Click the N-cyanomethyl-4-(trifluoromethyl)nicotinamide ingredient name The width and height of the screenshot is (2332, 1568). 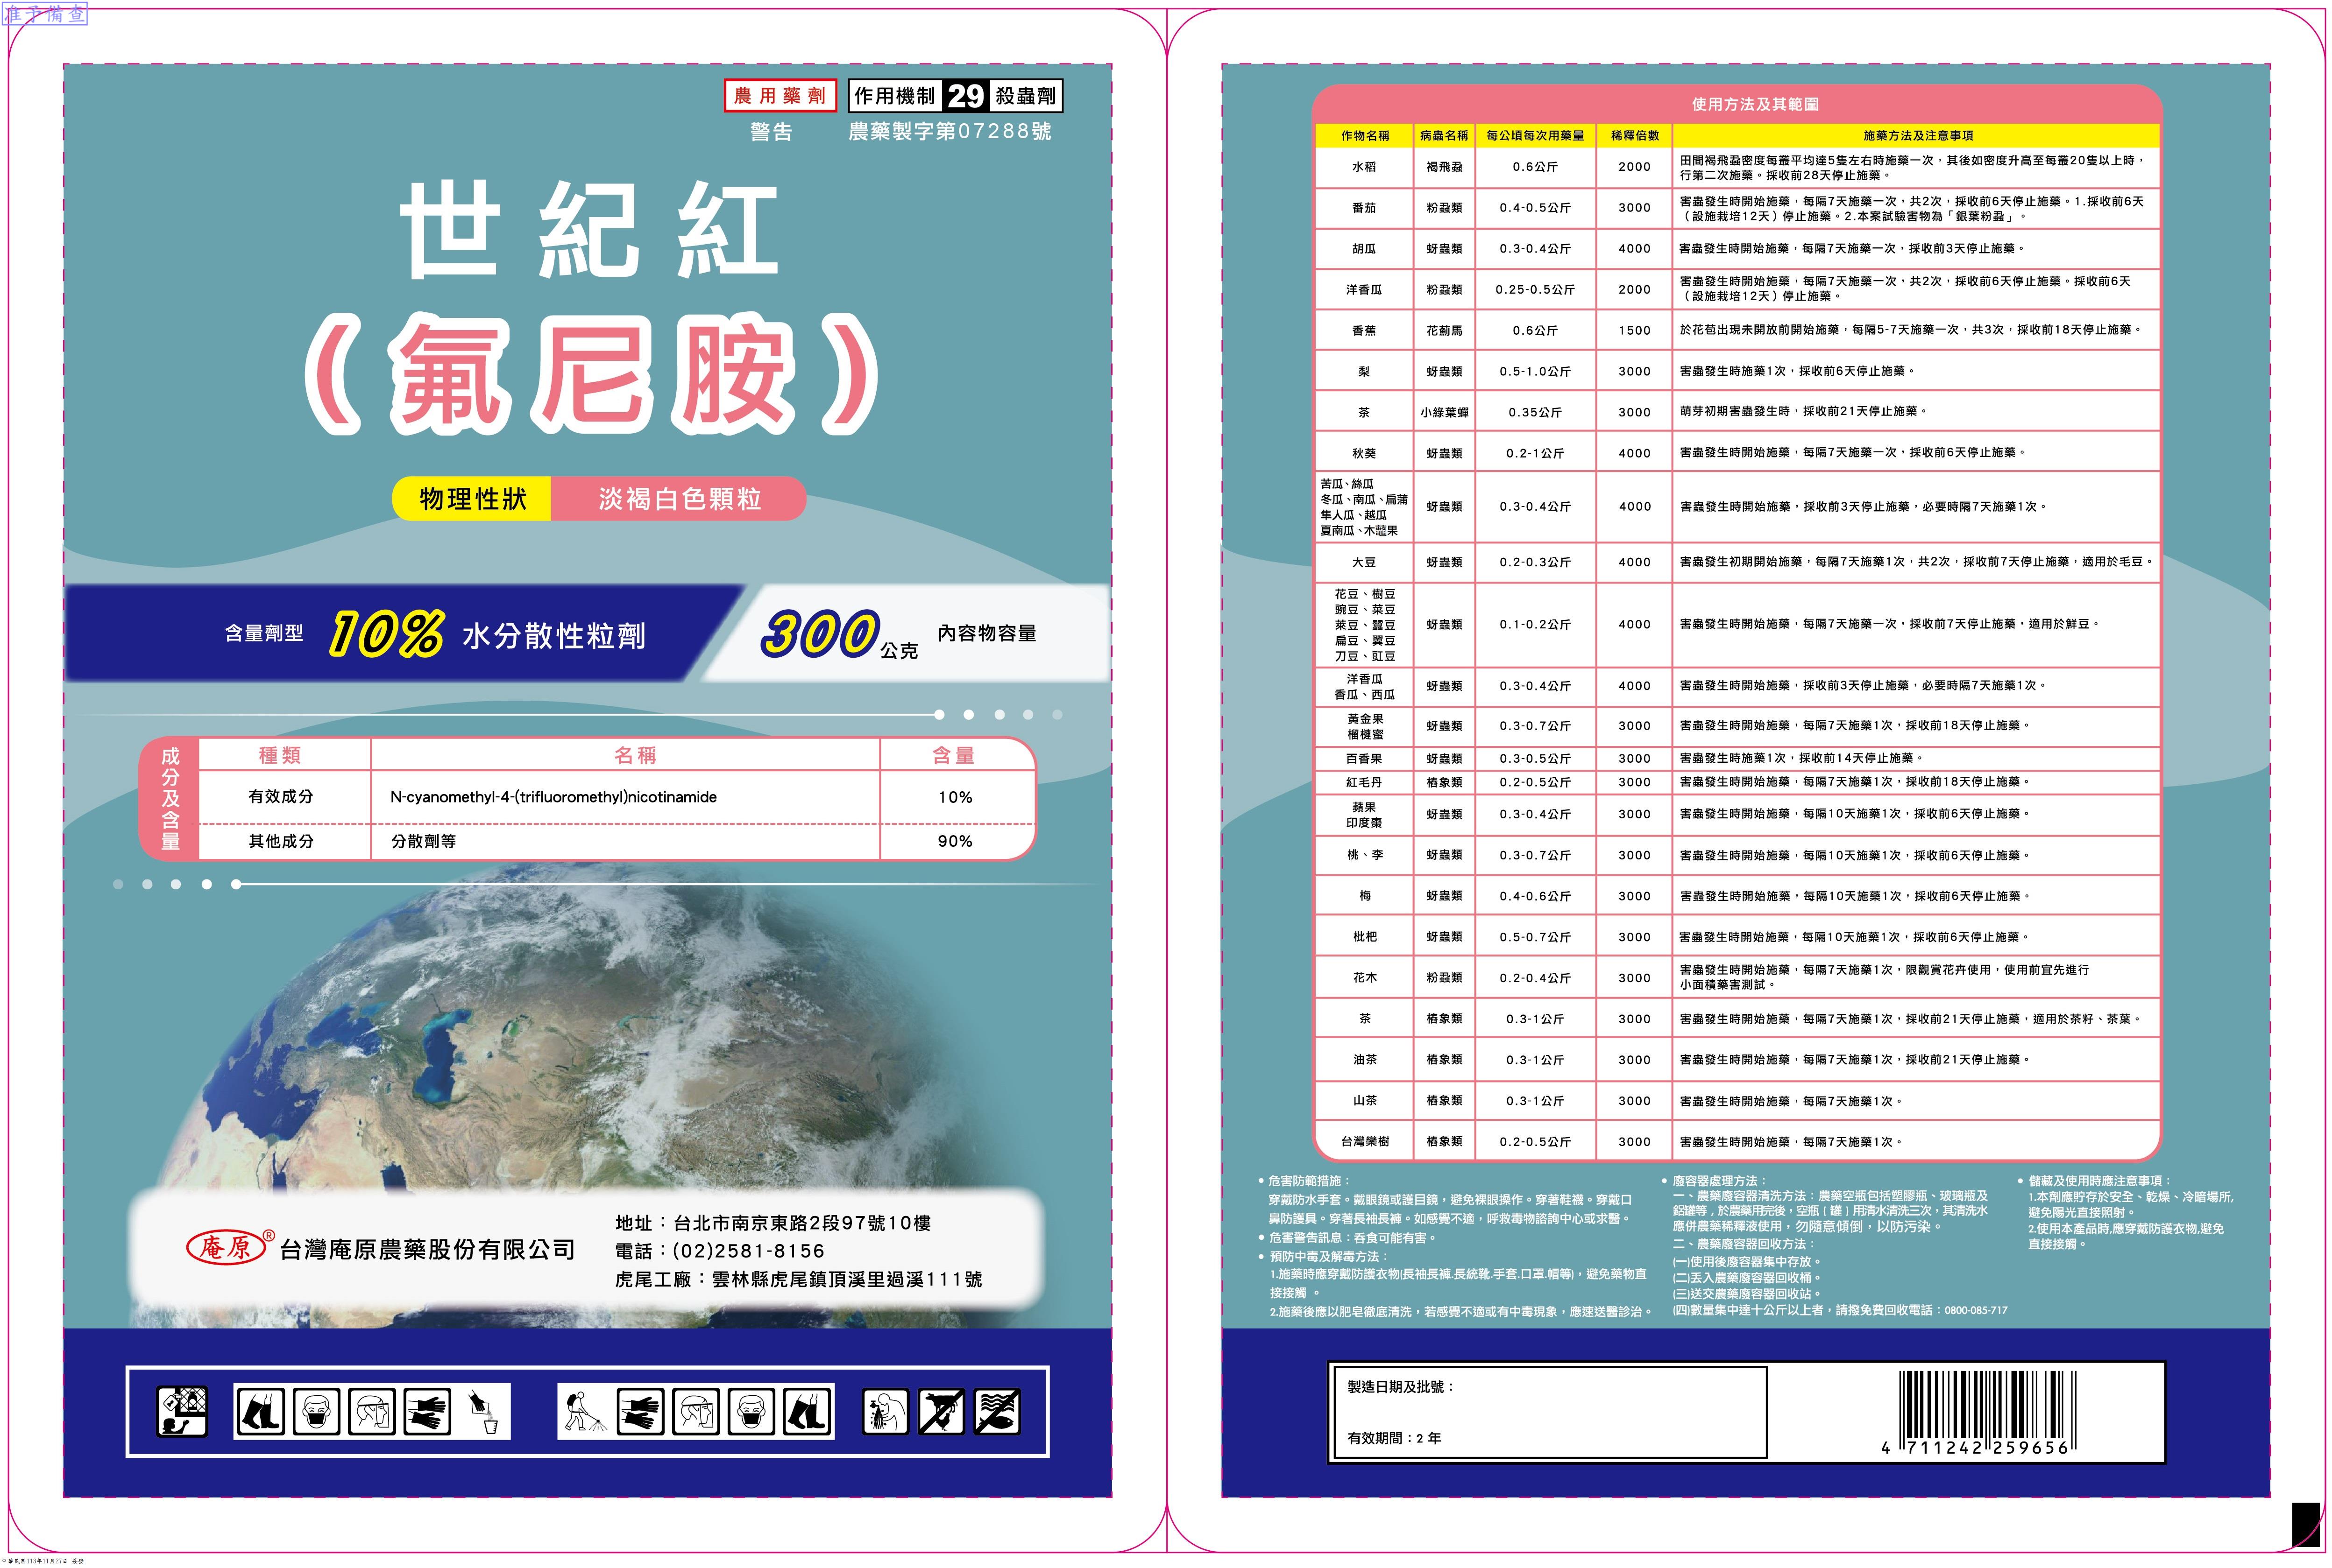(553, 797)
